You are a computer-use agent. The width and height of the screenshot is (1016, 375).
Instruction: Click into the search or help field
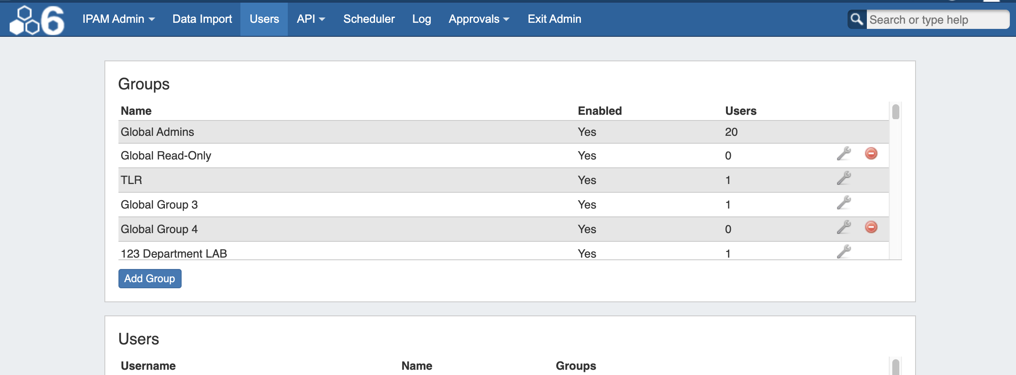[x=937, y=20]
